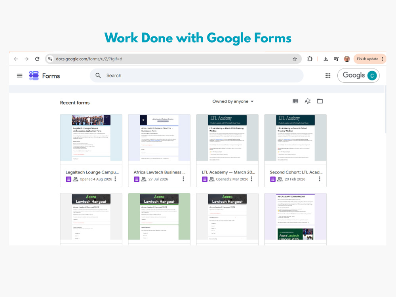The width and height of the screenshot is (396, 297).
Task: Open Africa Lawtech Business form thumbnail
Action: point(159,138)
